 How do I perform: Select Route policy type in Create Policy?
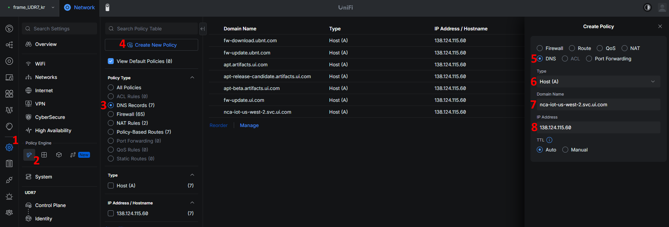(572, 48)
